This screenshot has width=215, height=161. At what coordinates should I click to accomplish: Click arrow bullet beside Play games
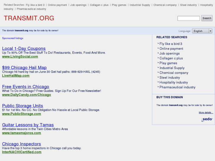tap(158, 63)
